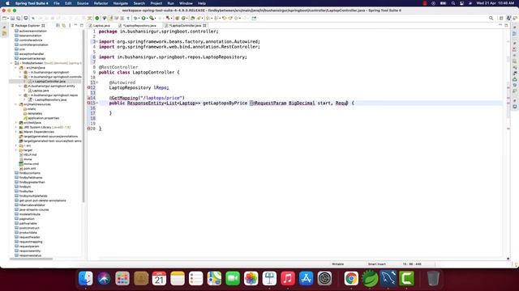Open Google Chrome from the dock
519x291 pixels.
[351, 278]
